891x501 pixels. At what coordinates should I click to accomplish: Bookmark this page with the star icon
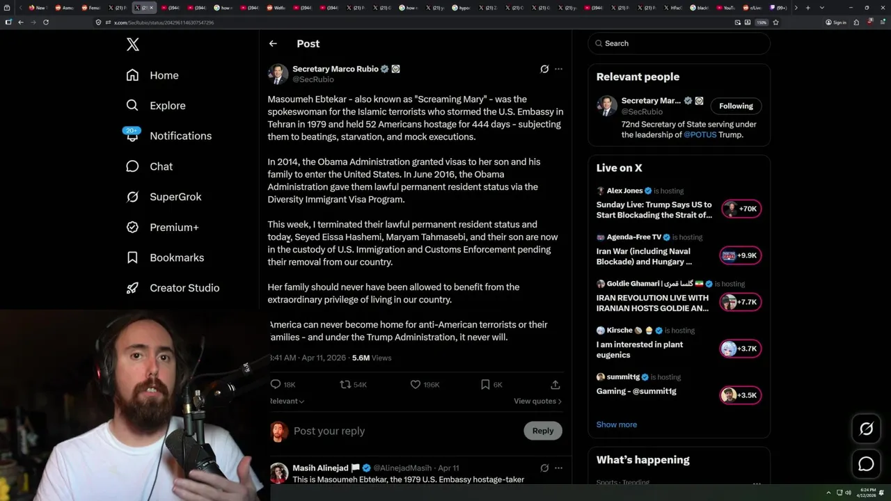click(x=775, y=22)
